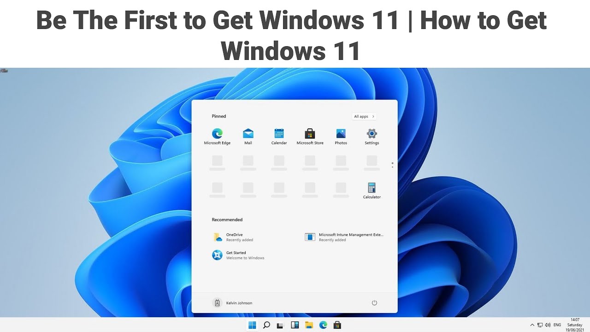Select the Recycle Bin desktop icon
This screenshot has width=590, height=332.
(4, 71)
